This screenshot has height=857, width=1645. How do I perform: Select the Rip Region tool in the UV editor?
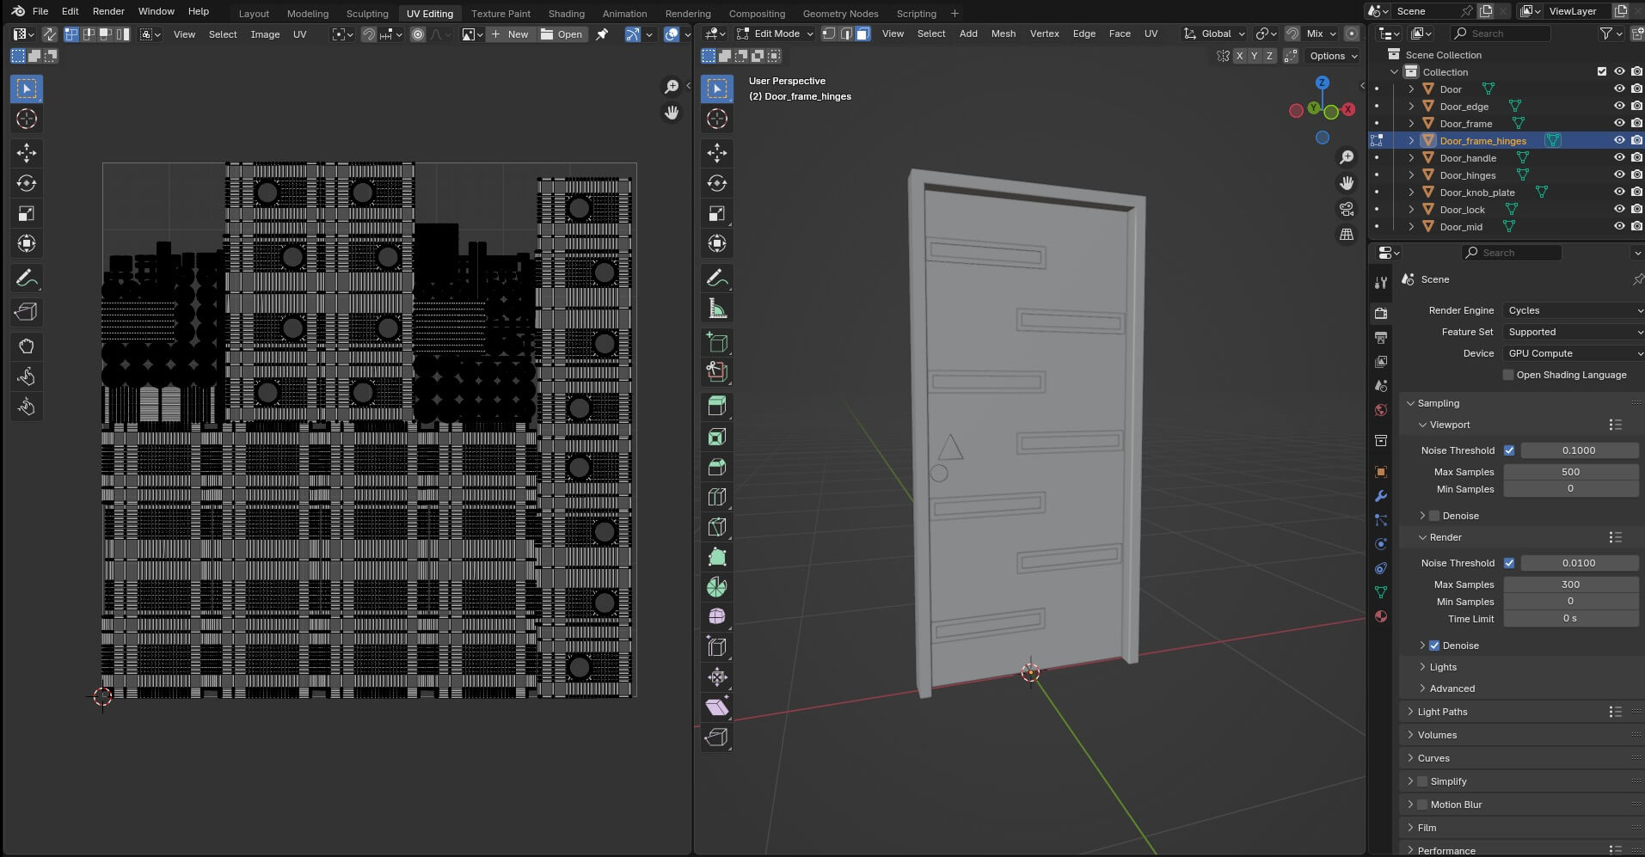point(27,312)
